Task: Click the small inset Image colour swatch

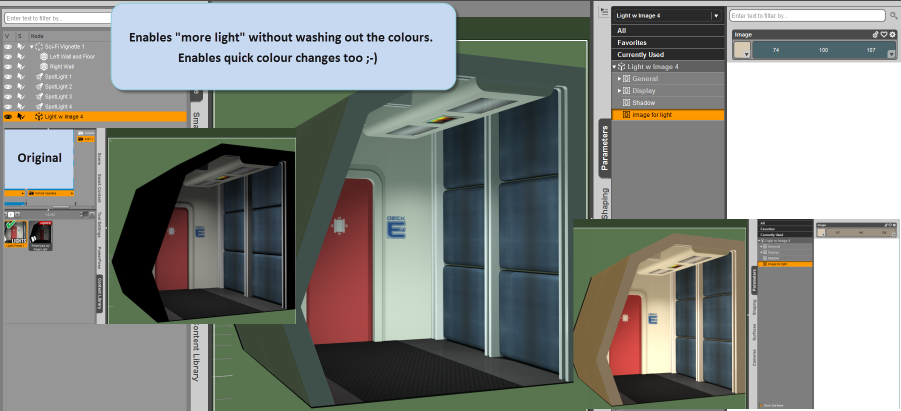Action: click(821, 232)
